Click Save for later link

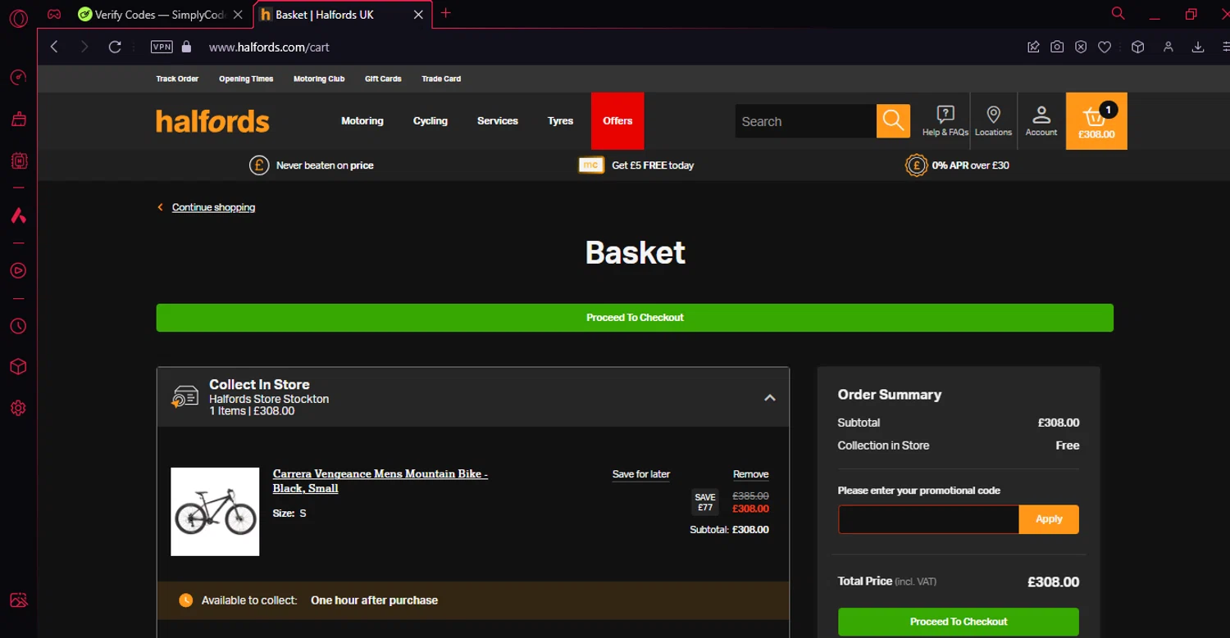click(x=640, y=474)
